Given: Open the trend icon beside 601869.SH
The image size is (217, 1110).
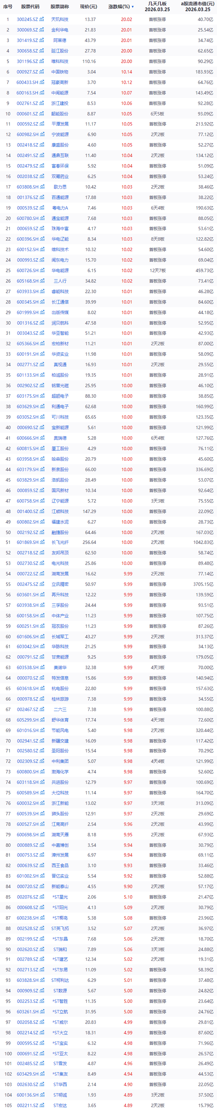Looking at the screenshot, I should tap(42, 542).
